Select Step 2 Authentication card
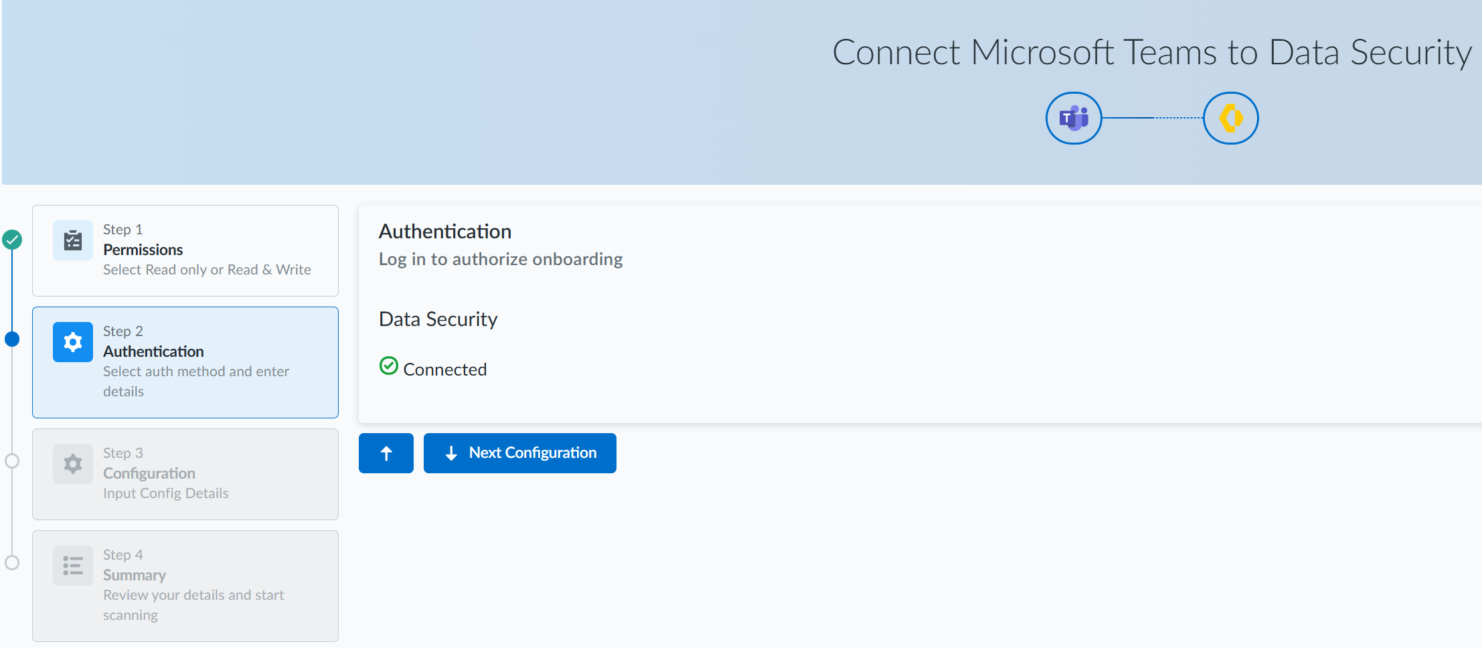 tap(185, 362)
